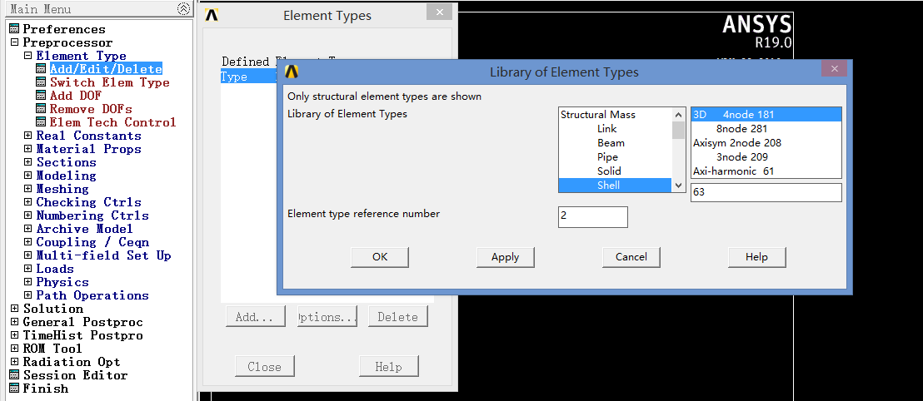Expand the Checking Ctrls node

(x=27, y=202)
